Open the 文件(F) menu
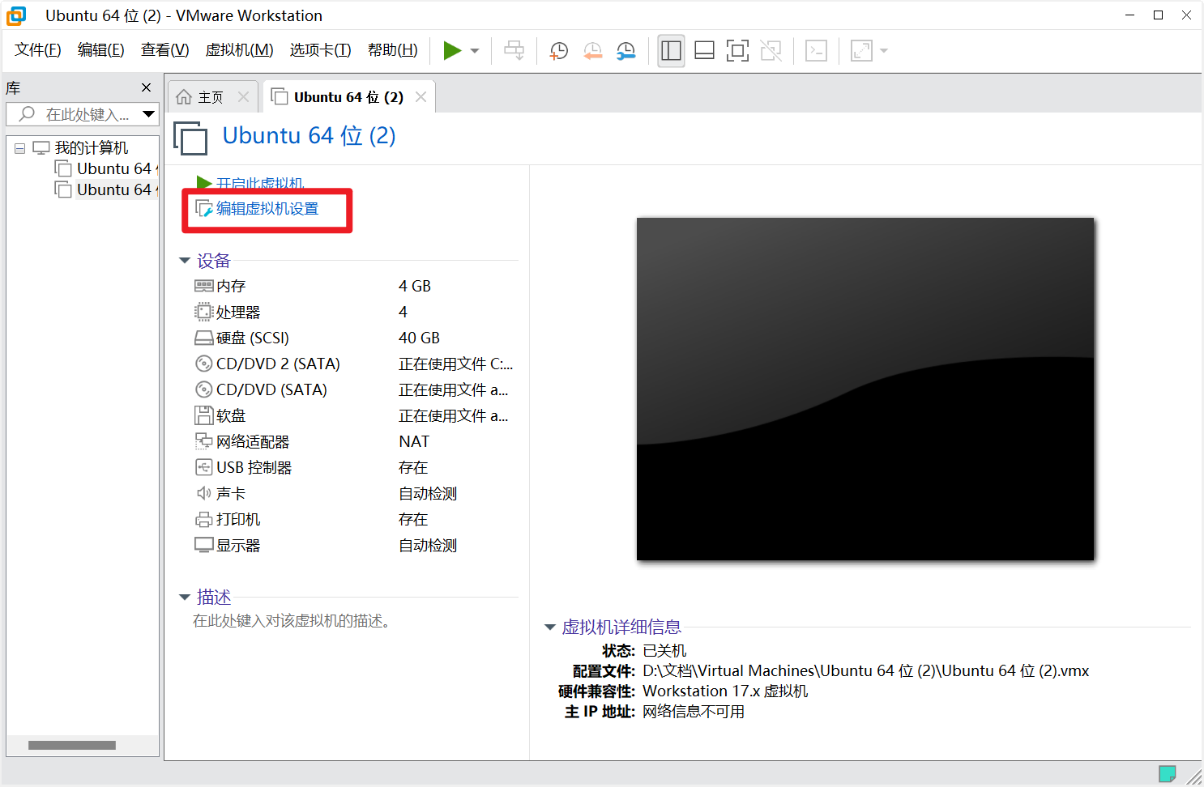Screen dimensions: 1204x787 point(38,50)
